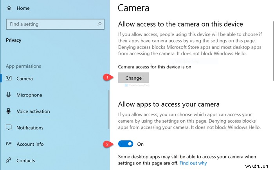Screen dimensions: 274x170
Task: Click the Change button
Action: point(133,78)
